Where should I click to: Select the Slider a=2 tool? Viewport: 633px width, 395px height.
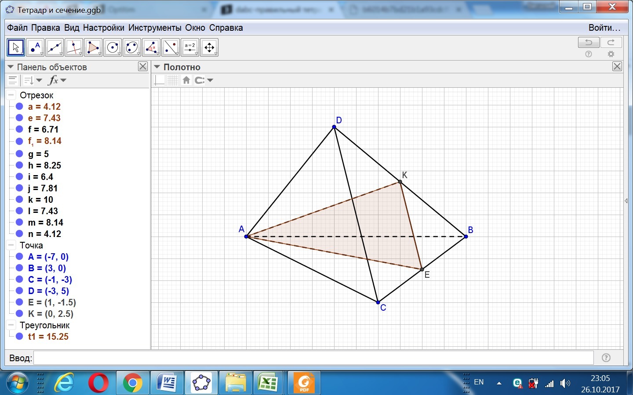(x=190, y=47)
